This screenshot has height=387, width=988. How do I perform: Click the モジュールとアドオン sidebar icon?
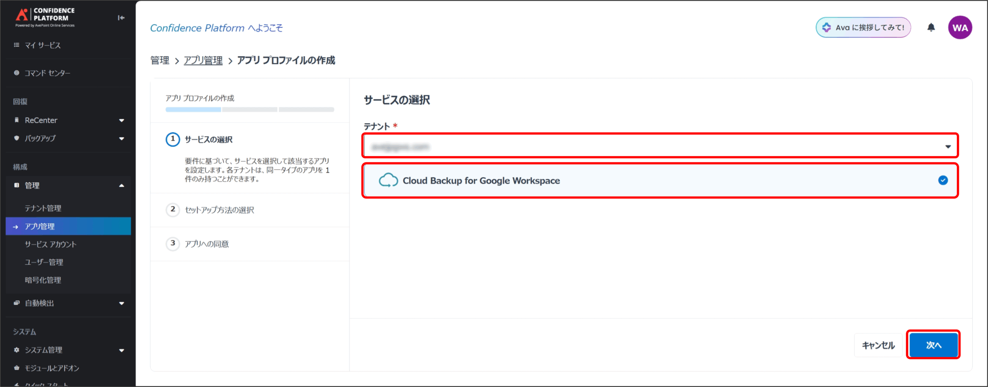(x=17, y=368)
